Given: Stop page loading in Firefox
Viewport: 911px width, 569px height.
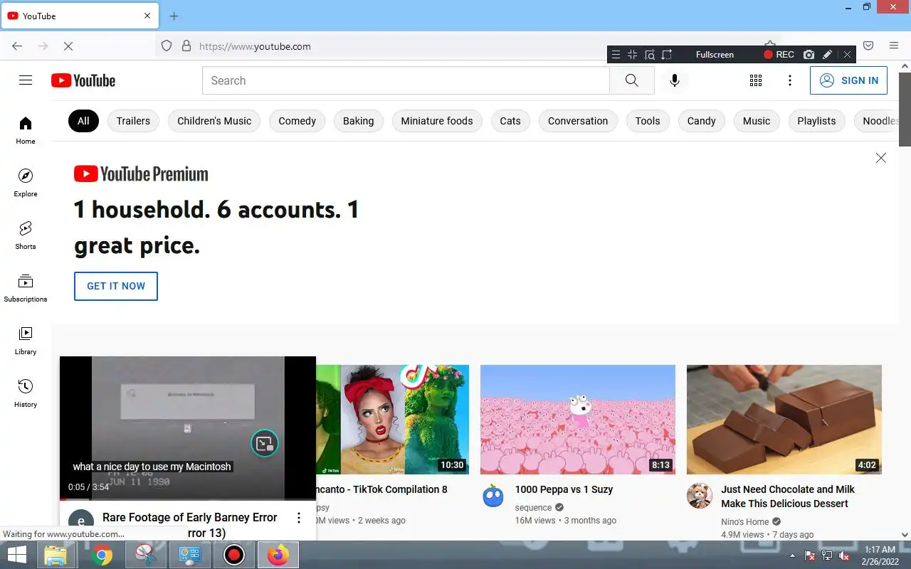Looking at the screenshot, I should pyautogui.click(x=68, y=46).
